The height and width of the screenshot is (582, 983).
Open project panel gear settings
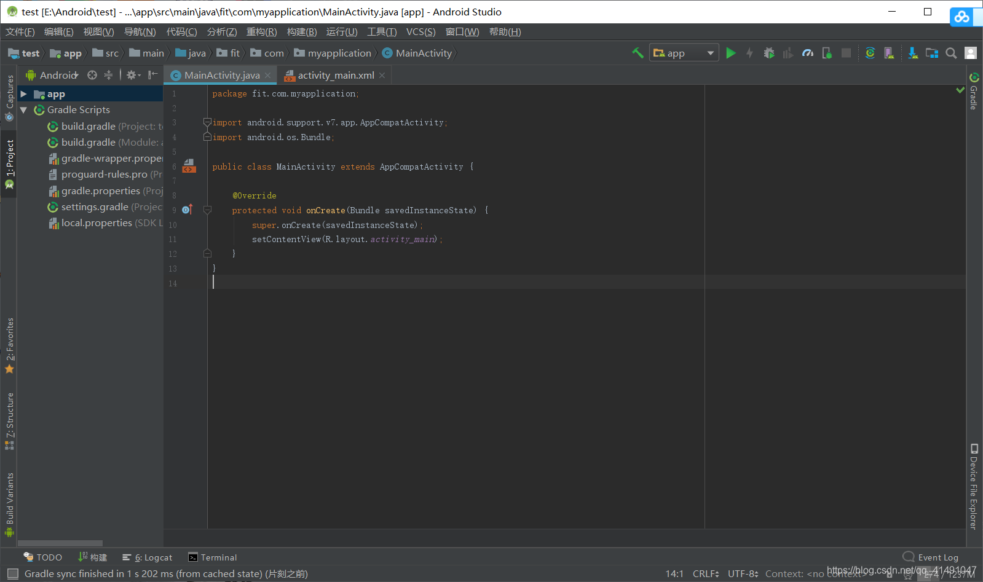click(x=133, y=75)
